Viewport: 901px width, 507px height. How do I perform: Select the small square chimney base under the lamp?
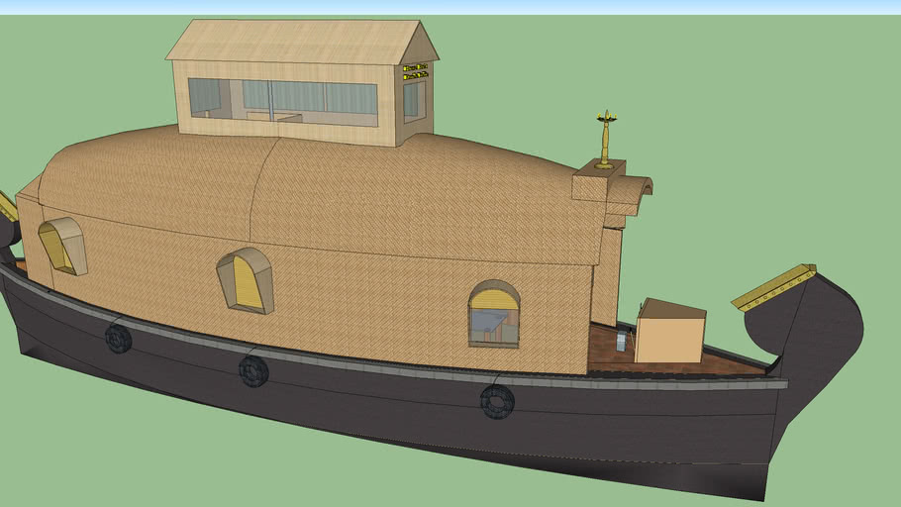[x=598, y=180]
